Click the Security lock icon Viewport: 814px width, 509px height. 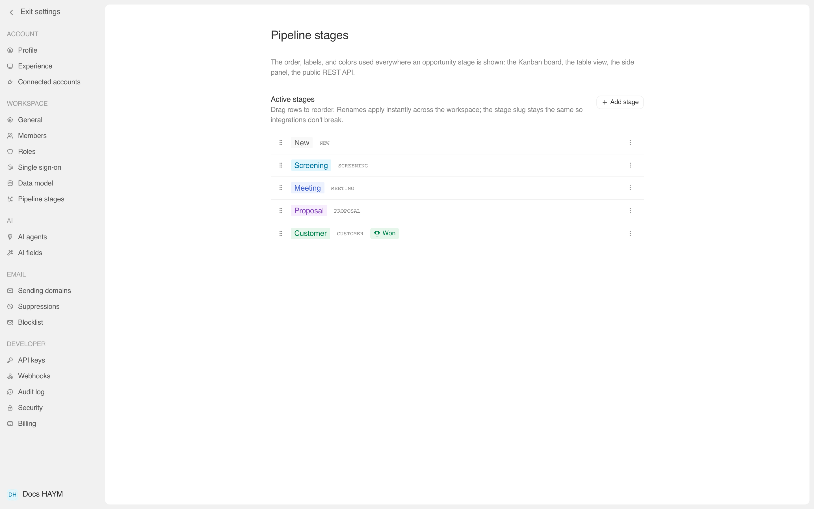click(10, 408)
